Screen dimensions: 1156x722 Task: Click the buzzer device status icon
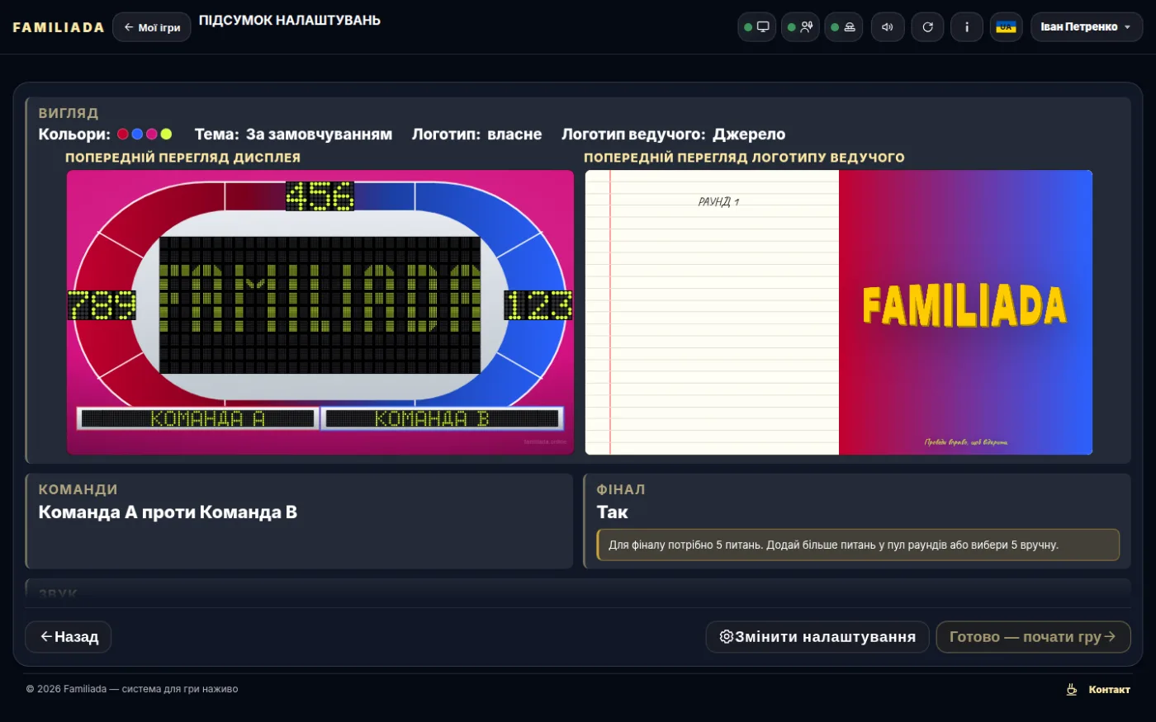843,27
